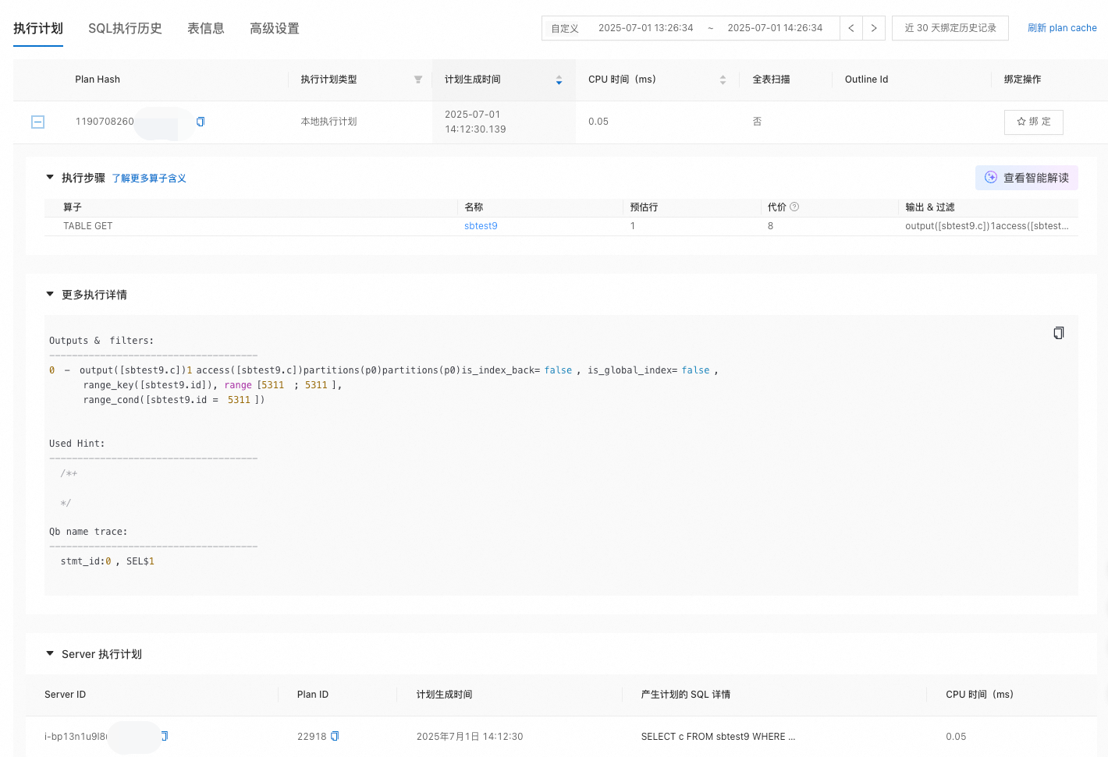Copy the execution detail text block
The image size is (1108, 757).
pos(1059,333)
